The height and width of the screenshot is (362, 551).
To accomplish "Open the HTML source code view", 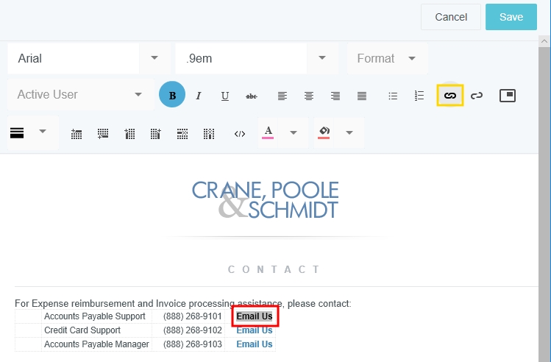I will 240,133.
